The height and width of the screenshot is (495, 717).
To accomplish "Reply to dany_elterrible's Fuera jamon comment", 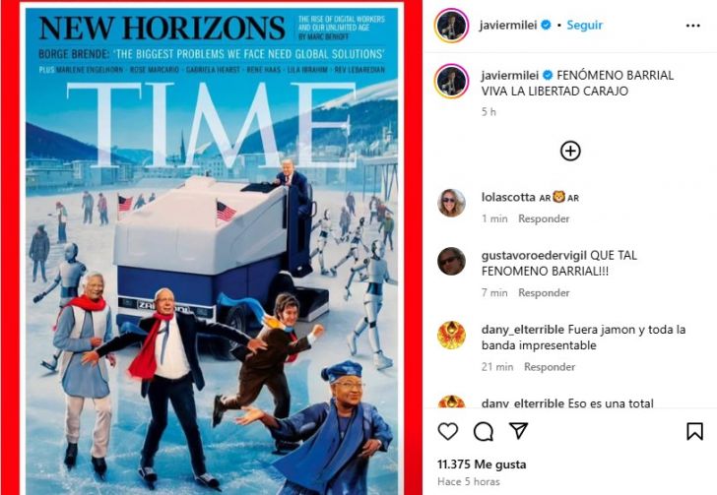I will [550, 367].
